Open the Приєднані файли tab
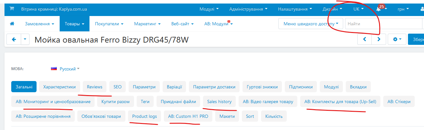The width and height of the screenshot is (424, 130). click(178, 102)
